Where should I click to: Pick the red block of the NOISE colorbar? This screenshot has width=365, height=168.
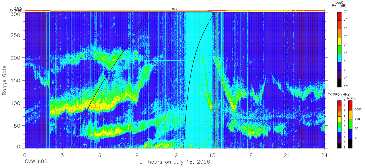click(350, 105)
